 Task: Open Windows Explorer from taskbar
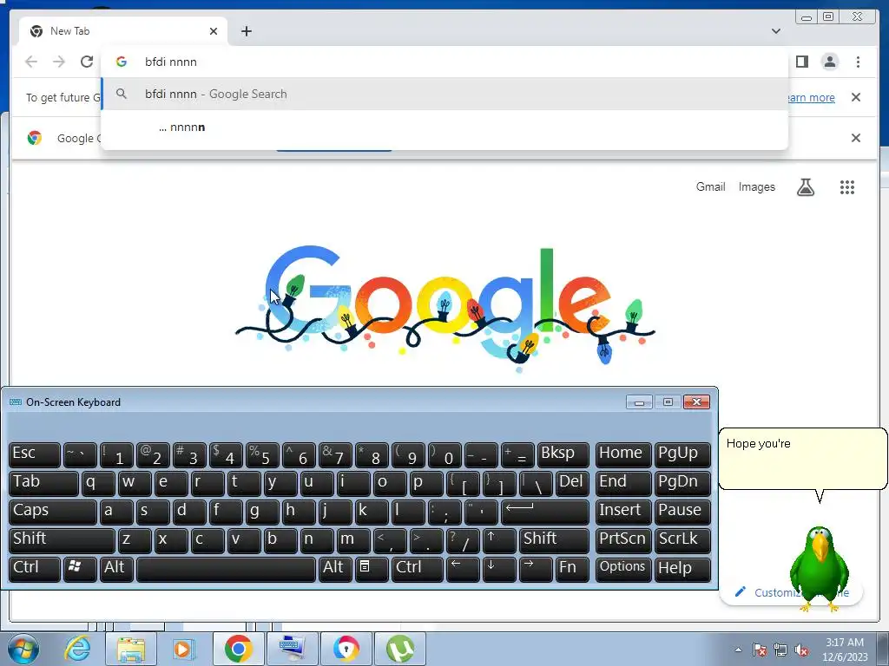coord(131,649)
